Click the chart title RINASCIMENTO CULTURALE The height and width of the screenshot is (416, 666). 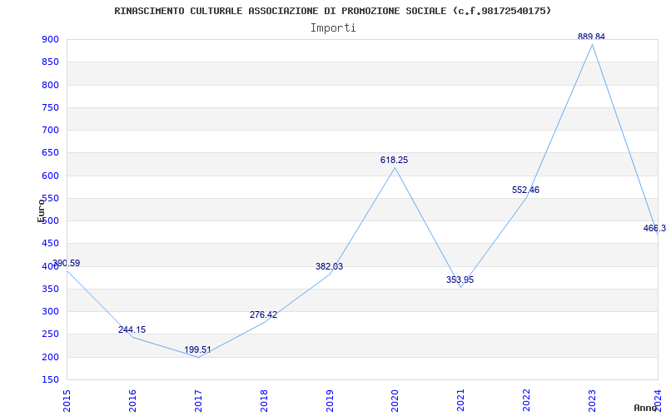point(332,11)
